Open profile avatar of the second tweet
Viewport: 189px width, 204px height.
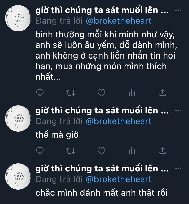click(18, 119)
